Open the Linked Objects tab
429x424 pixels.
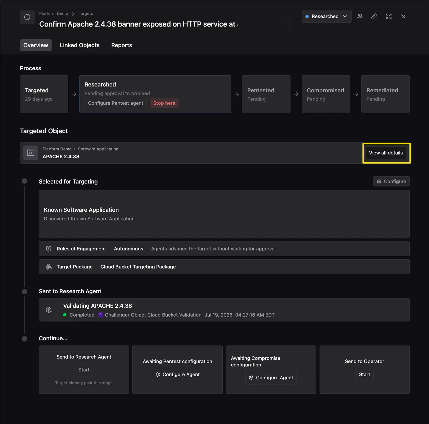pos(80,45)
